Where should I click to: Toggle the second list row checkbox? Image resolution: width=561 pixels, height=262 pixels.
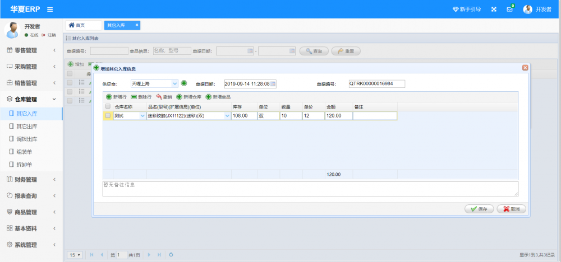[70, 92]
